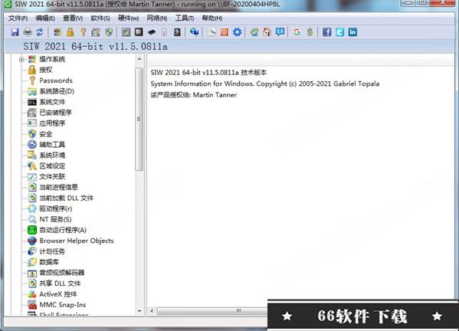Image resolution: width=459 pixels, height=331 pixels.
Task: Click the black memory module toolbar icon
Action: click(x=152, y=32)
